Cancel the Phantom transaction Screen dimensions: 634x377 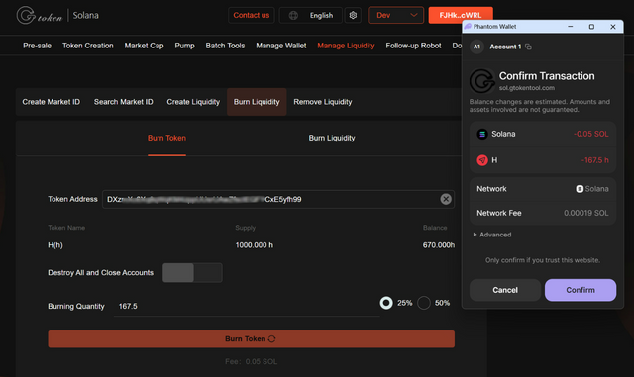[505, 290]
